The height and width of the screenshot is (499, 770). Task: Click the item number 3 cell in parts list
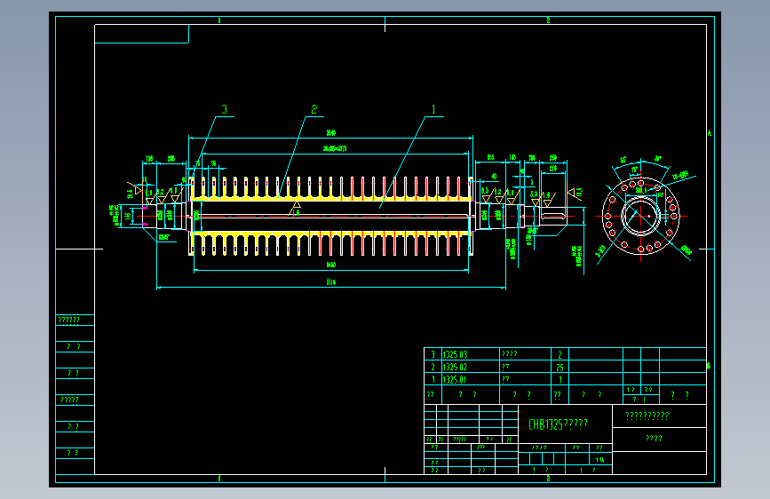433,354
